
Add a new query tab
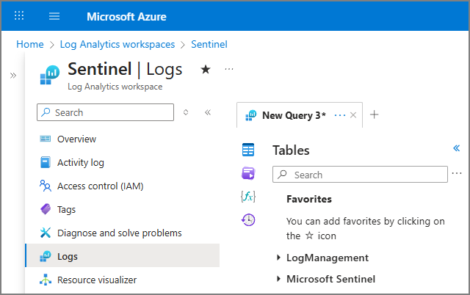click(374, 114)
